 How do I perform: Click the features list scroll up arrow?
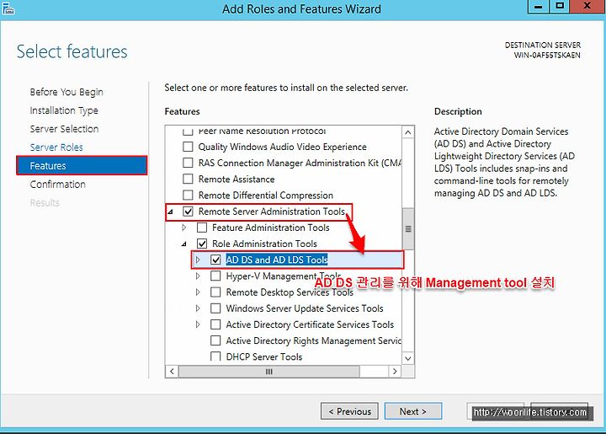click(x=407, y=132)
